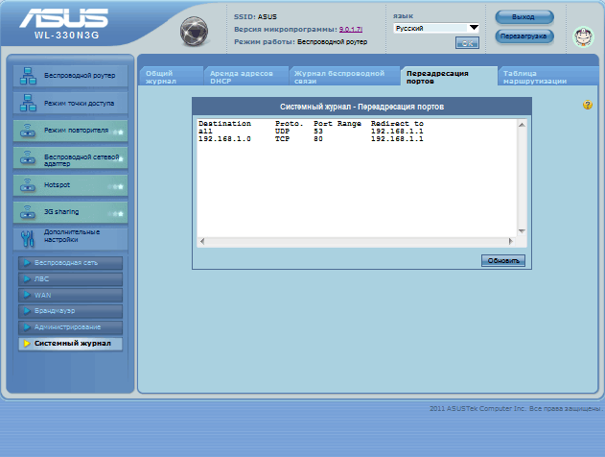Image resolution: width=605 pixels, height=457 pixels.
Task: Select the Hotspot mode
Action: [72, 183]
